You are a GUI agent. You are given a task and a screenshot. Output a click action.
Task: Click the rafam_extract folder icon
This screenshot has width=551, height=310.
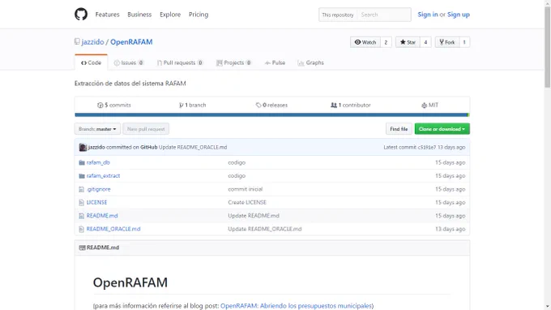(82, 176)
